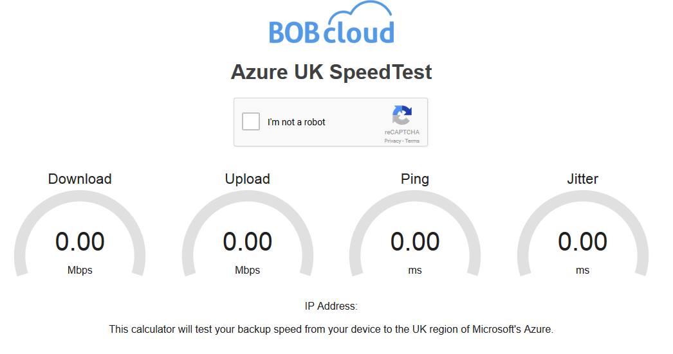Click the Ping gauge's 0.00 value
The width and height of the screenshot is (673, 354).
415,242
